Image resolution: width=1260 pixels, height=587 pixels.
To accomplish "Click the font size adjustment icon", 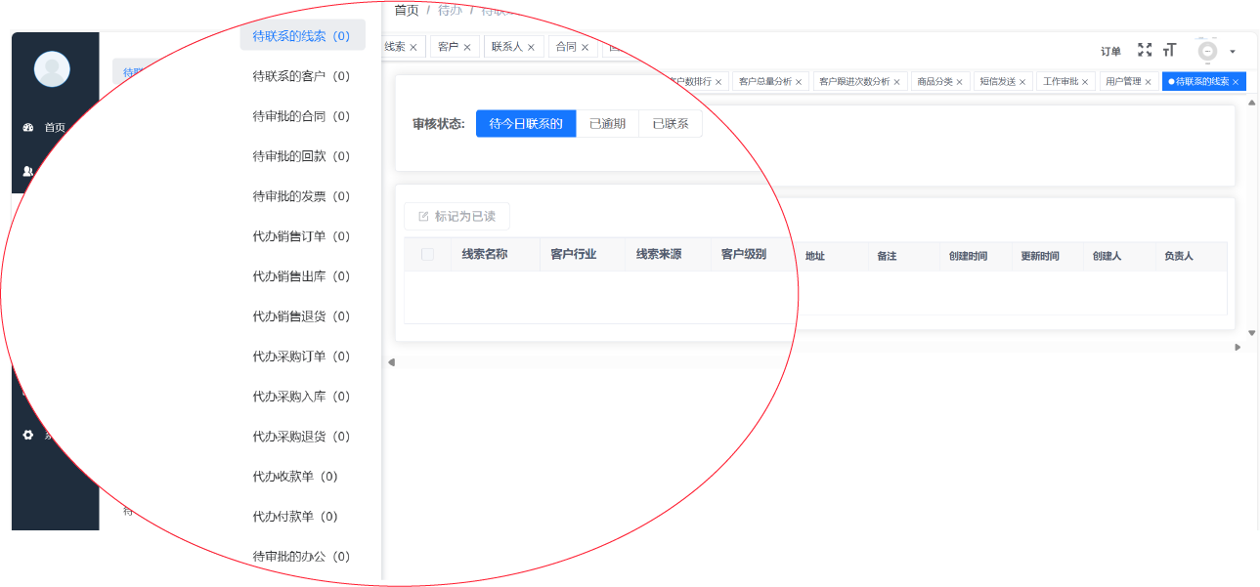I will point(1169,50).
